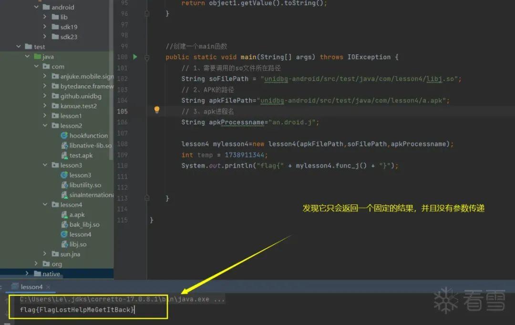Expand the lib folder in the project tree
This screenshot has width=515, height=325.
click(x=44, y=17)
